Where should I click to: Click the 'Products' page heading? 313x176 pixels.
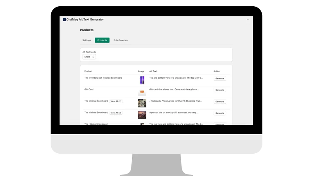coord(86,30)
